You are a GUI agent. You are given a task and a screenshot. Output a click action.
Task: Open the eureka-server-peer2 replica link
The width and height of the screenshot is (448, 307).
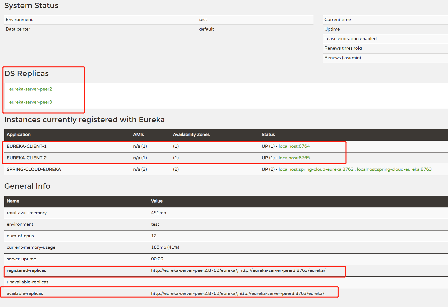coord(31,89)
